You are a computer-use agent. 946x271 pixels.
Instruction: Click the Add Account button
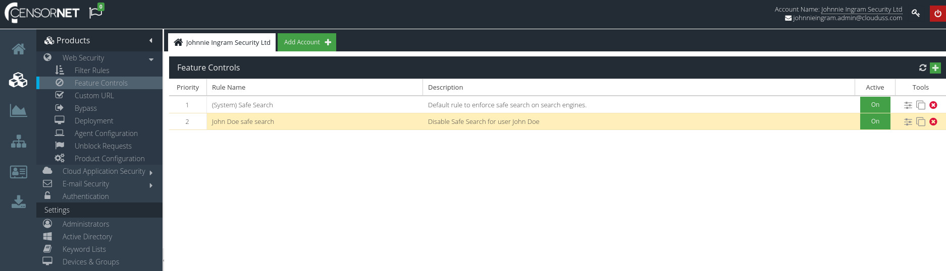click(307, 42)
